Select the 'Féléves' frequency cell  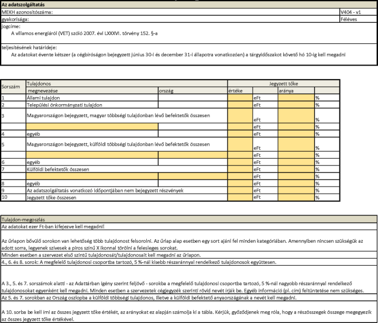(358, 19)
